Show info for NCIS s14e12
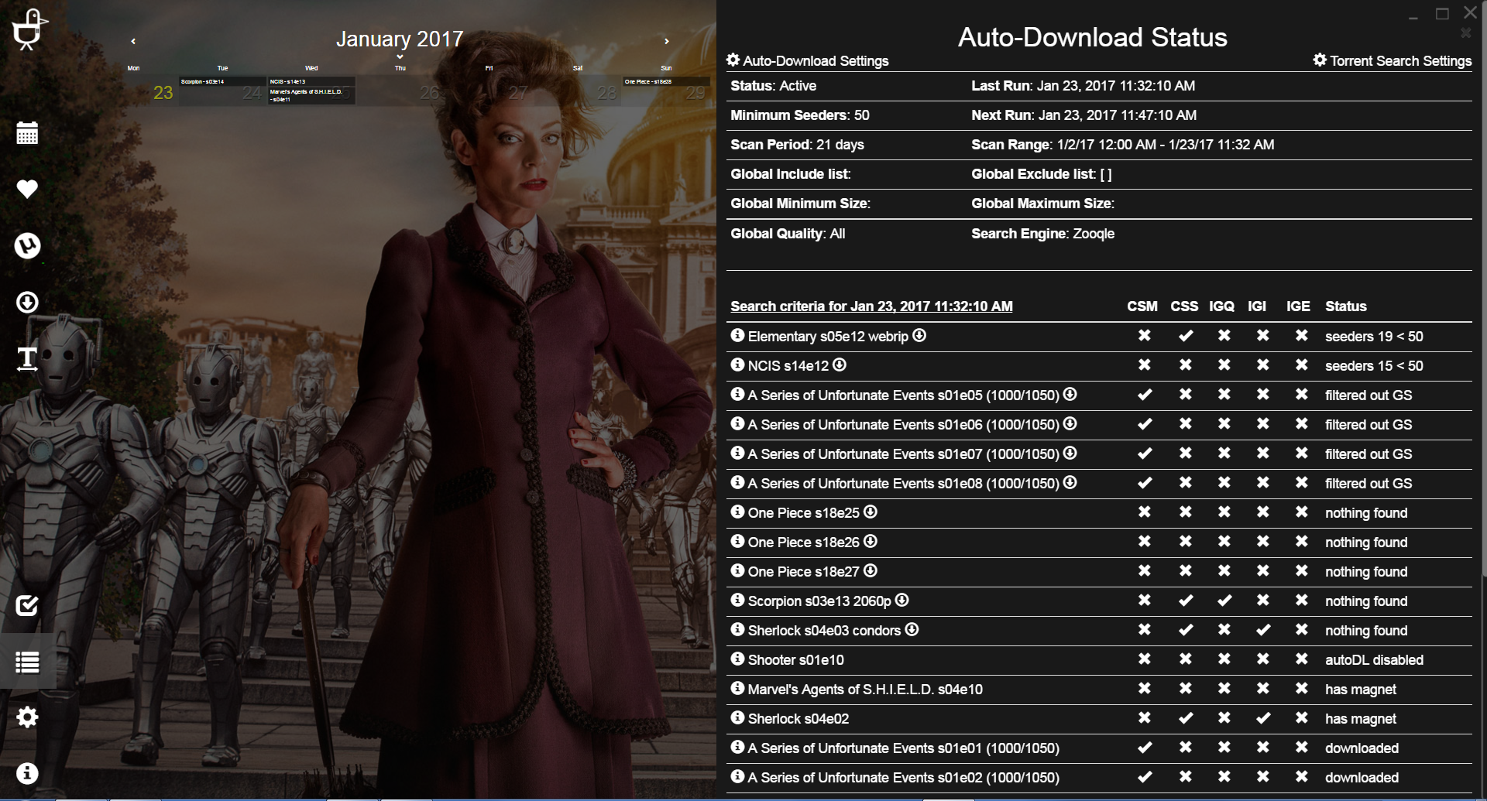This screenshot has width=1487, height=801. click(x=737, y=365)
